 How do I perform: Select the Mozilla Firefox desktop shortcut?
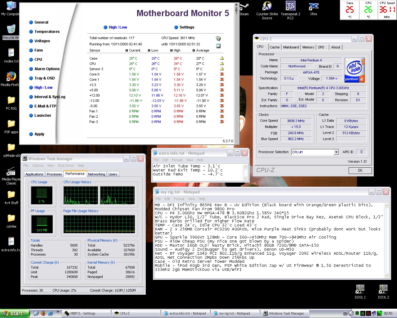pos(11,79)
